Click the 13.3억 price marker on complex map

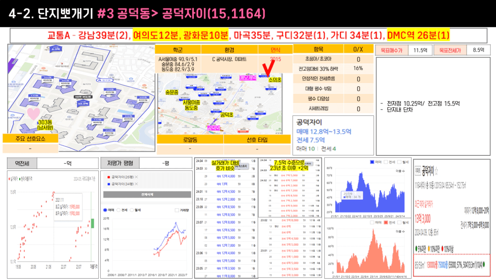tap(84, 104)
